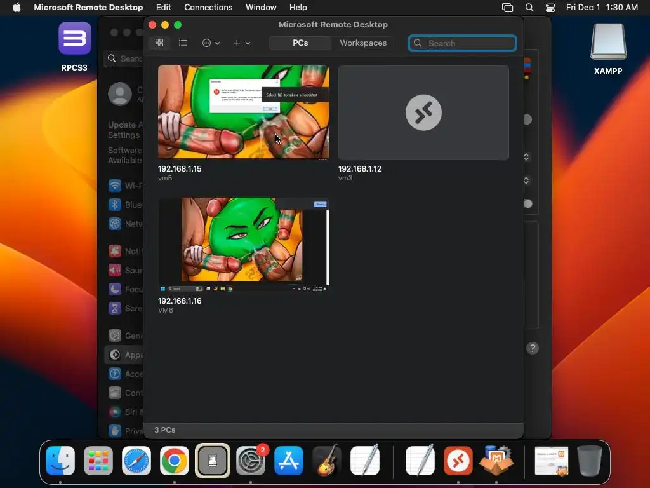Open the Apple menu
Screen dimensions: 650x488
17,8
